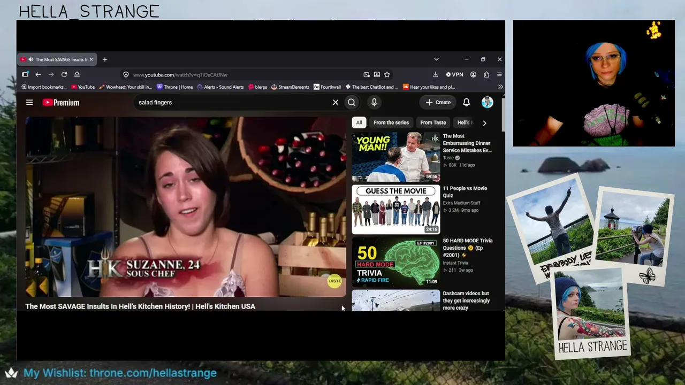Open The best ChatBot bookmark
The height and width of the screenshot is (385, 685).
click(x=372, y=87)
